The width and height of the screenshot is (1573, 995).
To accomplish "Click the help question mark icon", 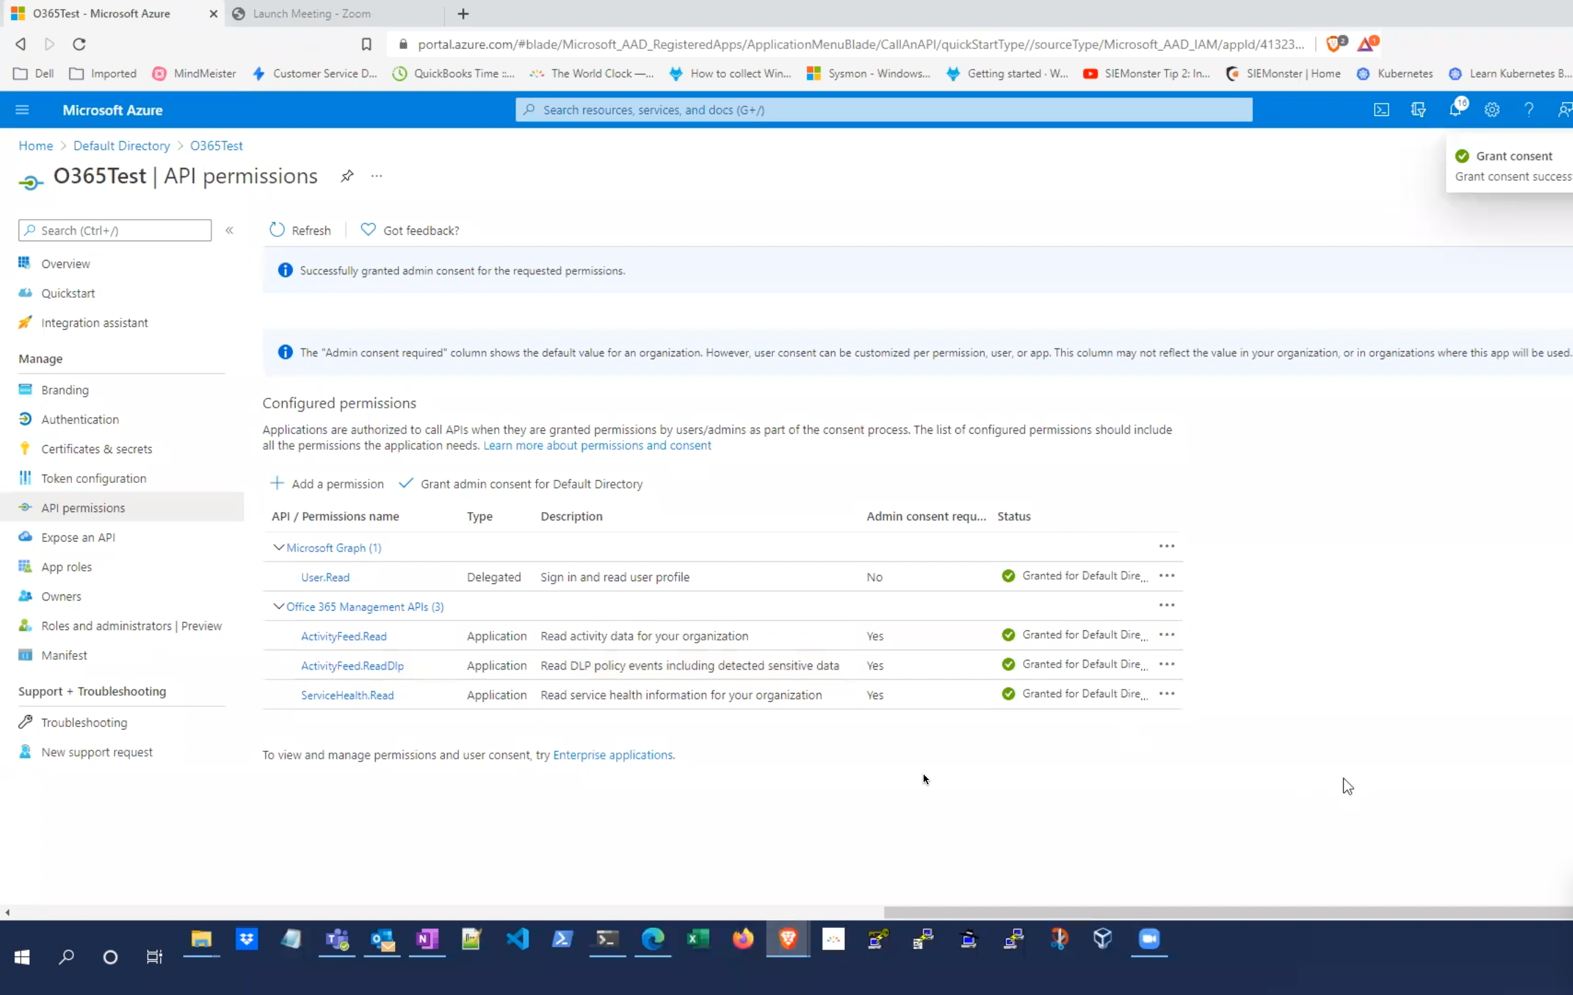I will (1529, 110).
